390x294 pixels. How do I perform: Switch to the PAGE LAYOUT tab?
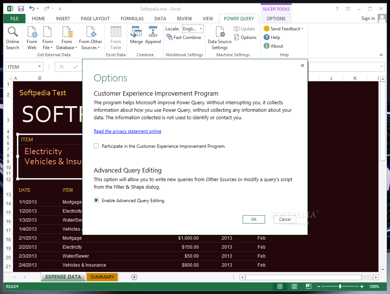pyautogui.click(x=95, y=19)
